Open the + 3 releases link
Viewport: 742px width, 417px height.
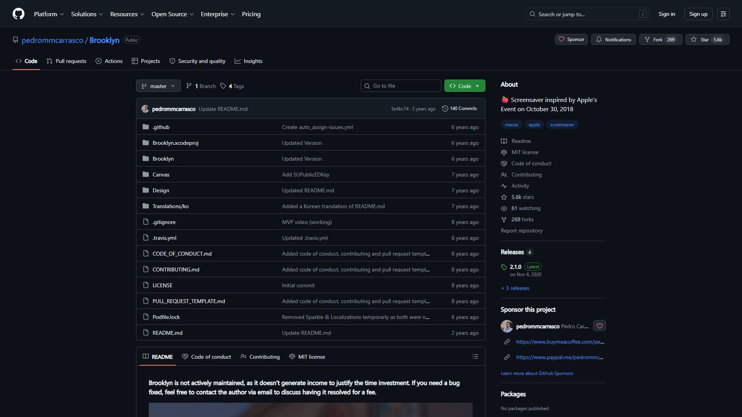point(515,288)
